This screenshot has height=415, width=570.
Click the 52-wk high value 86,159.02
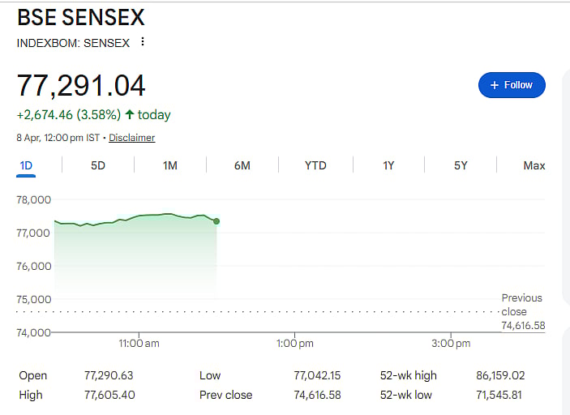tap(500, 375)
